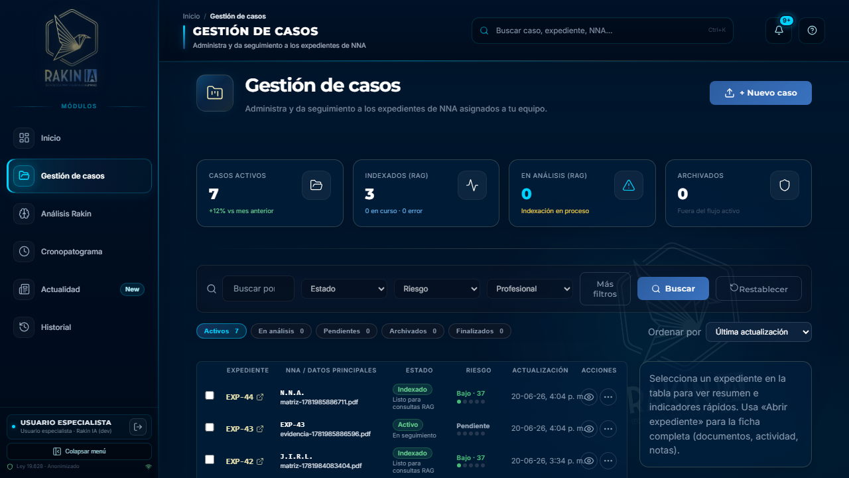Click the folder icon on Casos Activos card
Screen dimensions: 849x478
(x=316, y=185)
